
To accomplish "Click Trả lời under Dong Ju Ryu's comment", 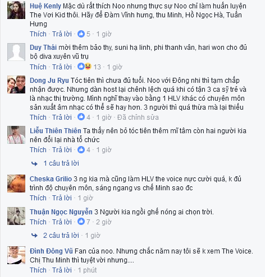I will [62, 118].
